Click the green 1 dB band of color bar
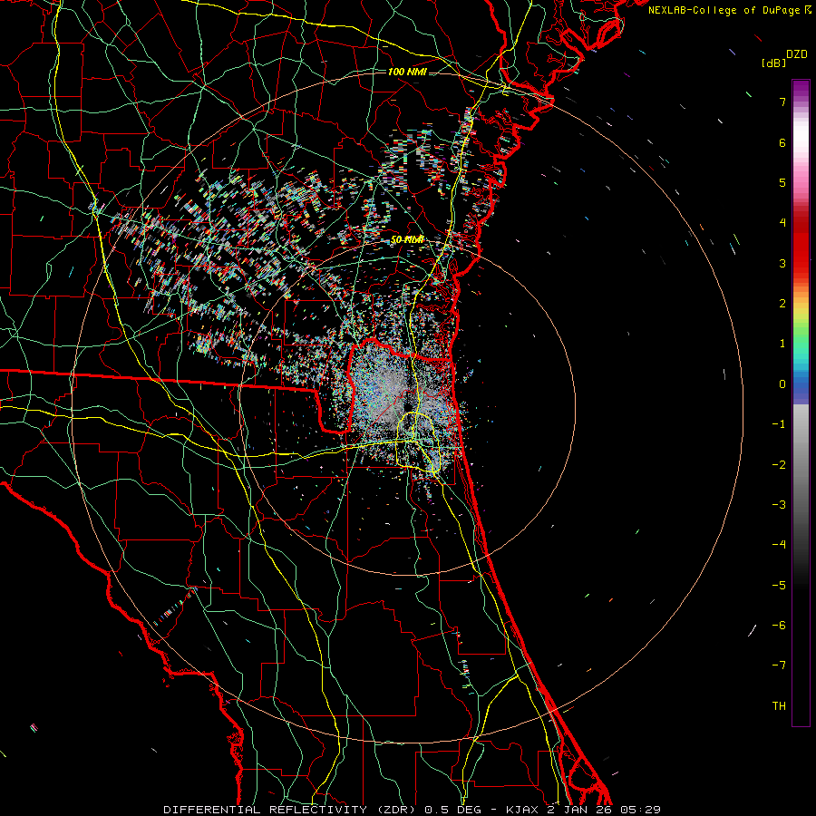 801,341
